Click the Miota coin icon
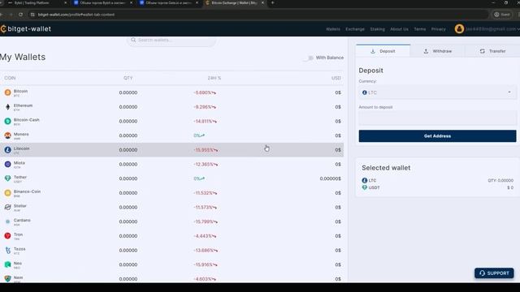Viewport: 520px width, 292px height. coord(7,164)
